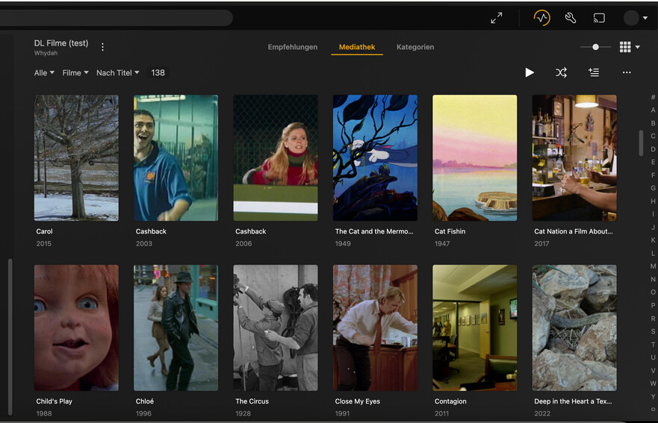The height and width of the screenshot is (423, 658).
Task: Open the user account avatar menu
Action: click(635, 18)
